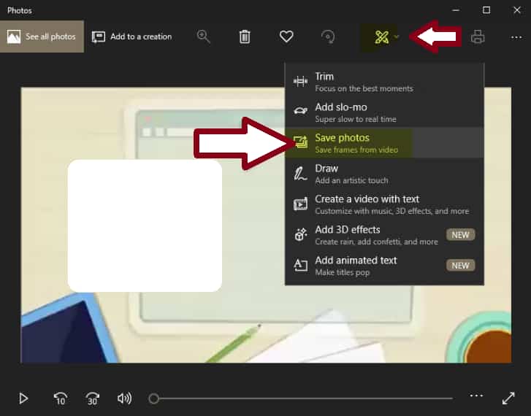The height and width of the screenshot is (416, 531).
Task: Go back to See all photos
Action: pos(42,36)
